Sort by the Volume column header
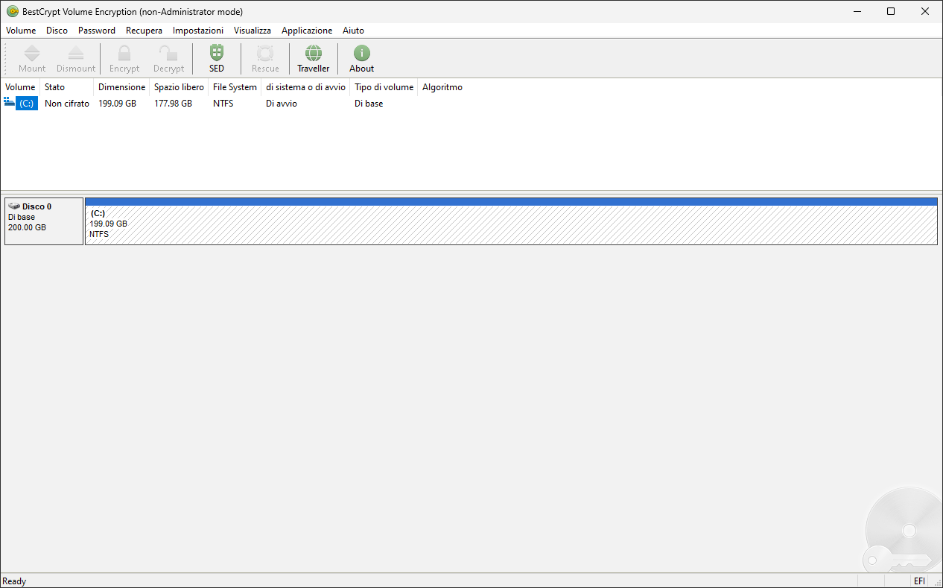The image size is (943, 588). click(x=20, y=87)
